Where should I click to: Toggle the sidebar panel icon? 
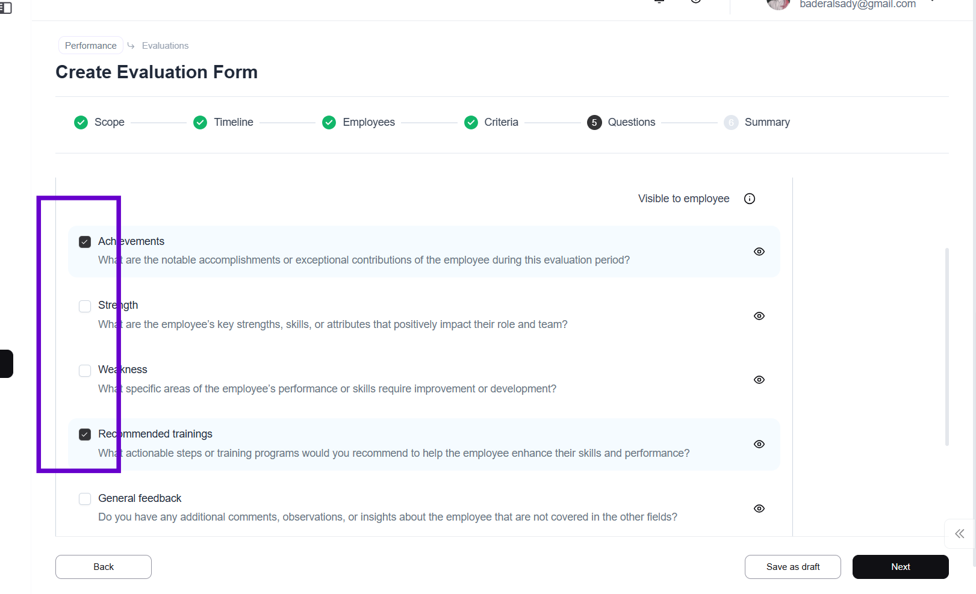(5, 8)
